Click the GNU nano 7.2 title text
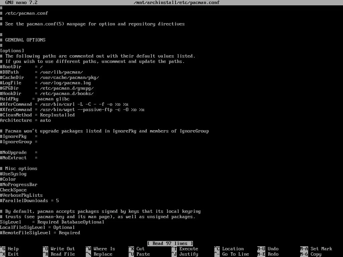This screenshot has width=343, height=257. pos(21,3)
